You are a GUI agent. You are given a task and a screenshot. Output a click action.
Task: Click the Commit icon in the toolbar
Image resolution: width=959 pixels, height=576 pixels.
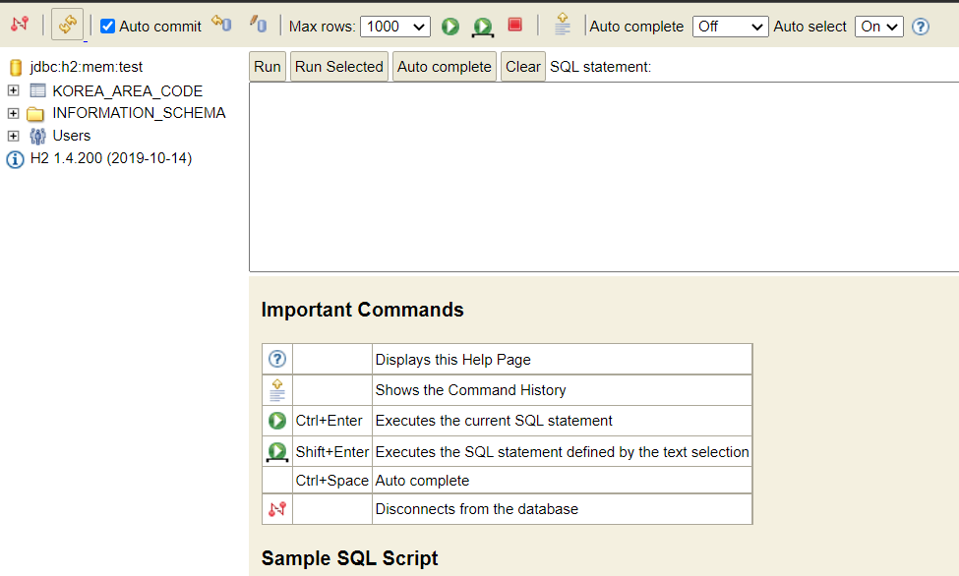(258, 24)
